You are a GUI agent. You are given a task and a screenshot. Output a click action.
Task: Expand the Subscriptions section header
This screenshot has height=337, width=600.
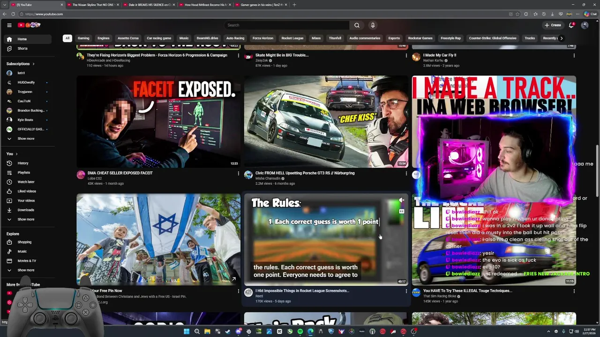[21, 64]
